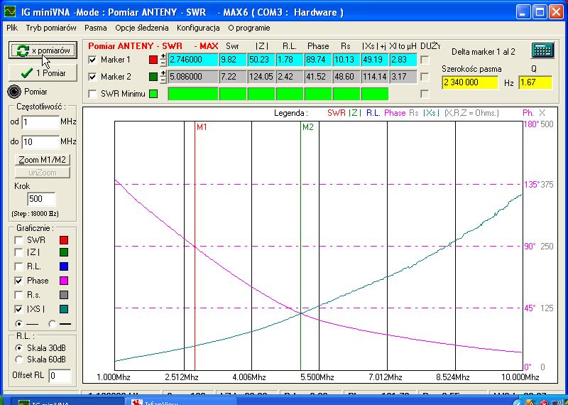Open the Delta marker calculator icon
Viewport: 568px width, 405px height.
(543, 50)
